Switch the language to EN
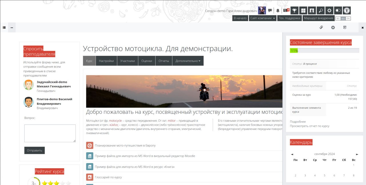 348,19
